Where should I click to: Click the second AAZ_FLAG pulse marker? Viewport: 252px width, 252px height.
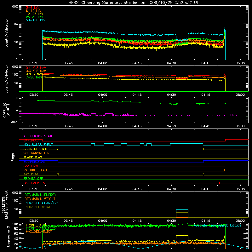click(x=203, y=174)
